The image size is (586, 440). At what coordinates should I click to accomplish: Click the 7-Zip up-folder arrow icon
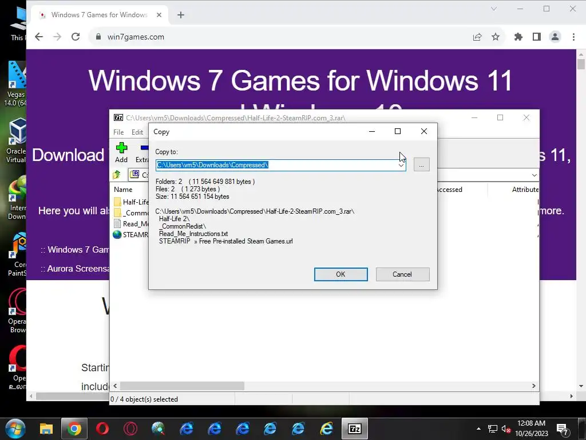(117, 175)
